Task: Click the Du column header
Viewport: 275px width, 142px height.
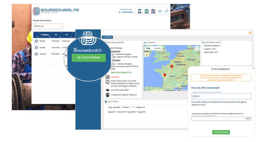Action: pyautogui.click(x=56, y=35)
